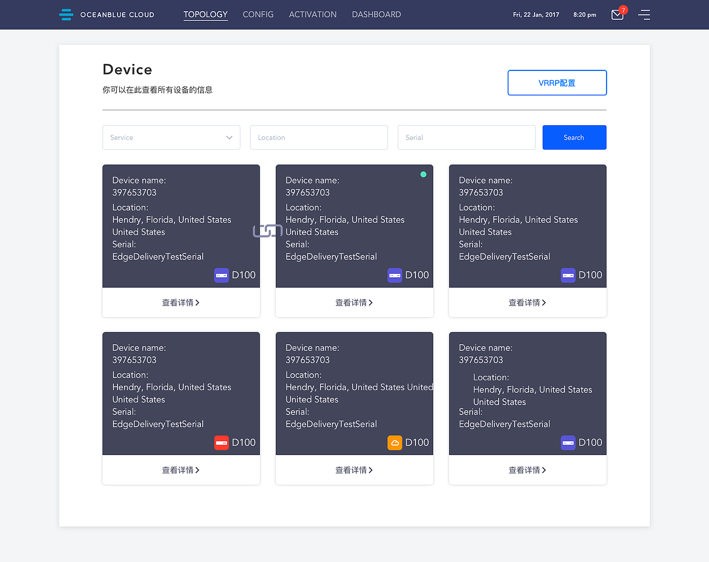Click the Device page heading

pos(127,69)
